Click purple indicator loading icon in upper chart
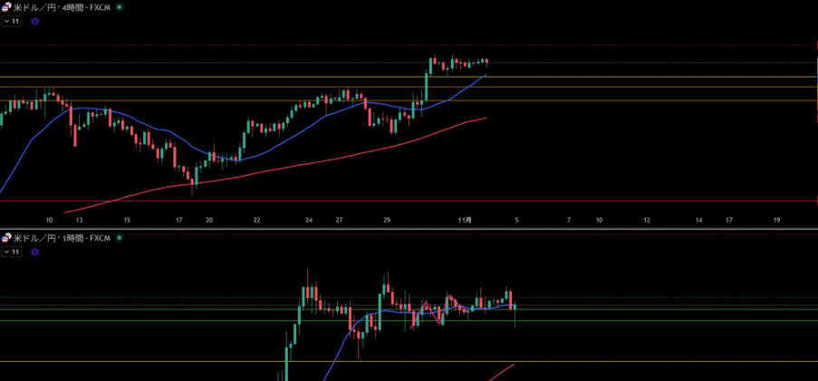The image size is (818, 381). pyautogui.click(x=34, y=21)
